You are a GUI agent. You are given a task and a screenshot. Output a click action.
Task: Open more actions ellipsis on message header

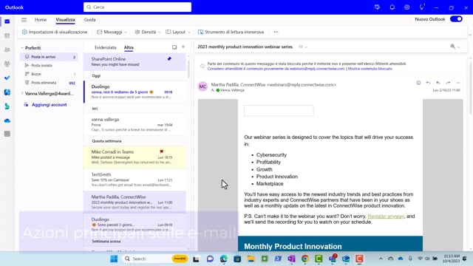coord(458,83)
